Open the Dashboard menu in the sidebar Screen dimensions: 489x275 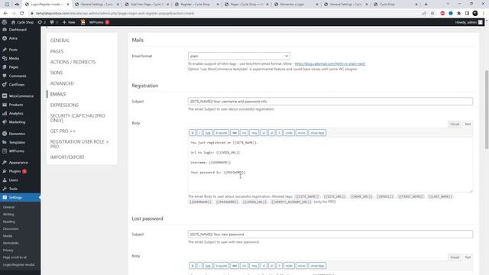(x=18, y=30)
